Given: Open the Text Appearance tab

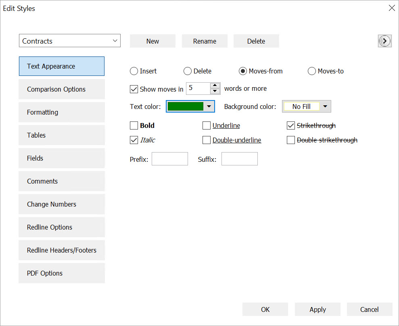Looking at the screenshot, I should click(62, 66).
